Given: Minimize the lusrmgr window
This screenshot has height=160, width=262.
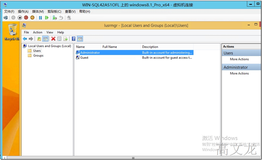Looking at the screenshot, I should coord(249,25).
